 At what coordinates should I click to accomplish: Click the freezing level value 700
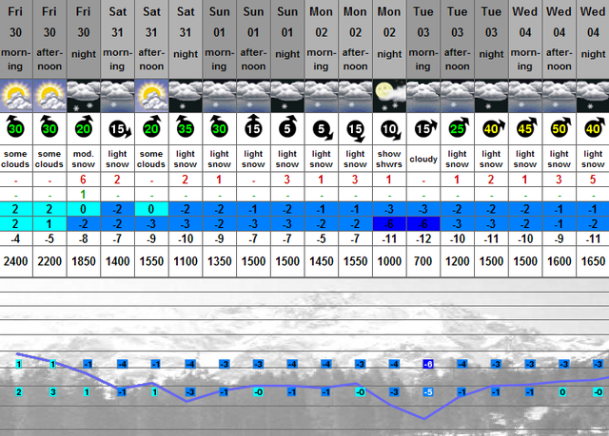pyautogui.click(x=422, y=261)
